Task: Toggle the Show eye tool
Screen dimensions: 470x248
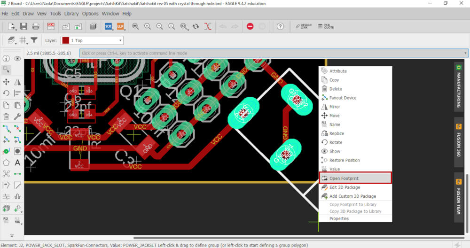Action: coord(18,58)
